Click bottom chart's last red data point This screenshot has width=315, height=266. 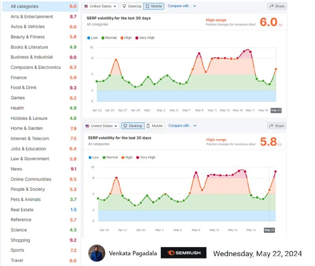coord(275,172)
